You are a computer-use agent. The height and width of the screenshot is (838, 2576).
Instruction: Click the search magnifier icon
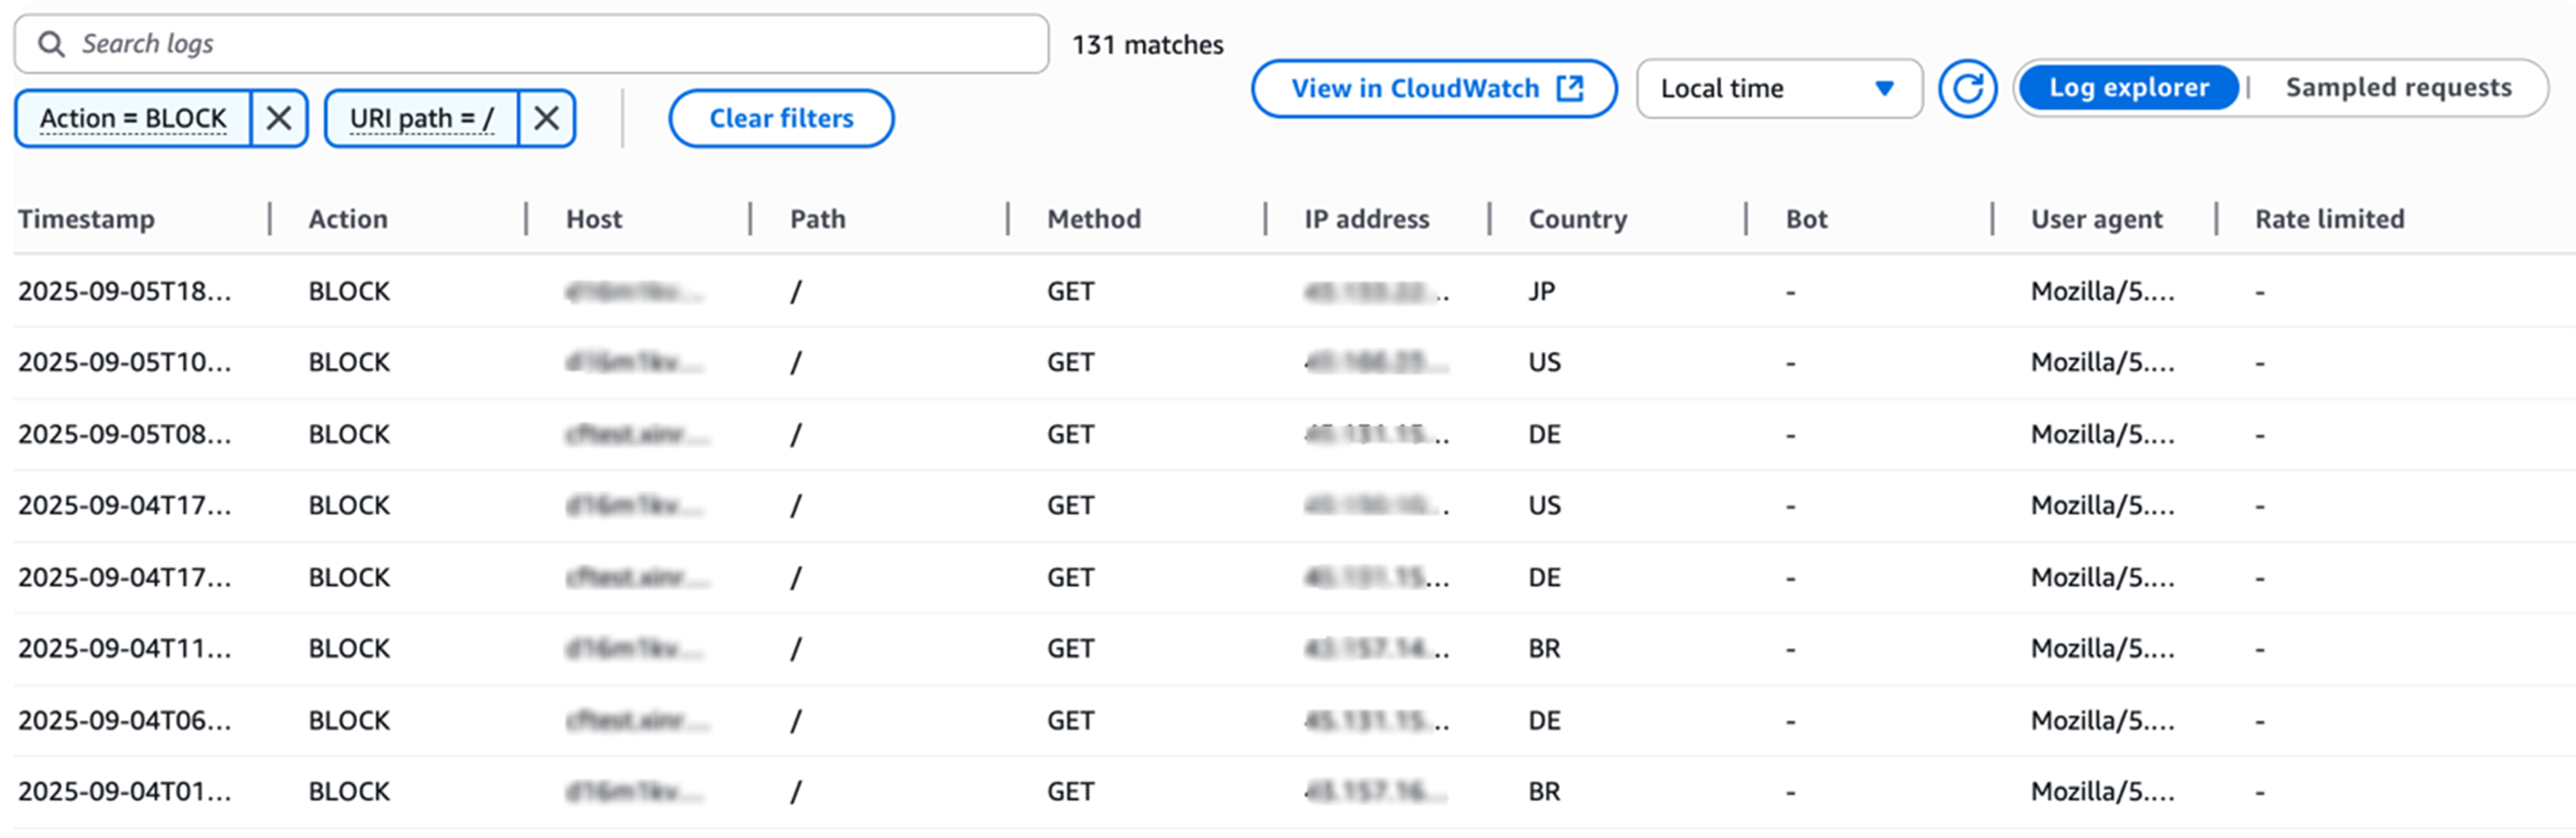tap(52, 44)
